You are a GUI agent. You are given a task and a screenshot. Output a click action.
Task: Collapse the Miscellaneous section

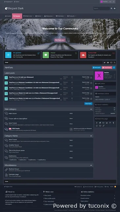(x=91, y=165)
